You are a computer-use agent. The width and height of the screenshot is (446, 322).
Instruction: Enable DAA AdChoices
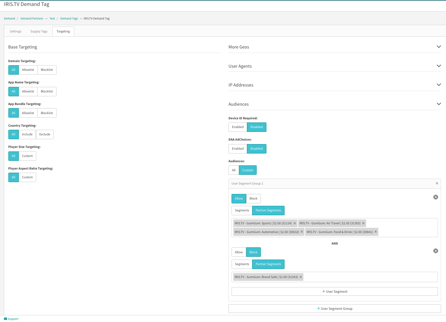pyautogui.click(x=238, y=149)
